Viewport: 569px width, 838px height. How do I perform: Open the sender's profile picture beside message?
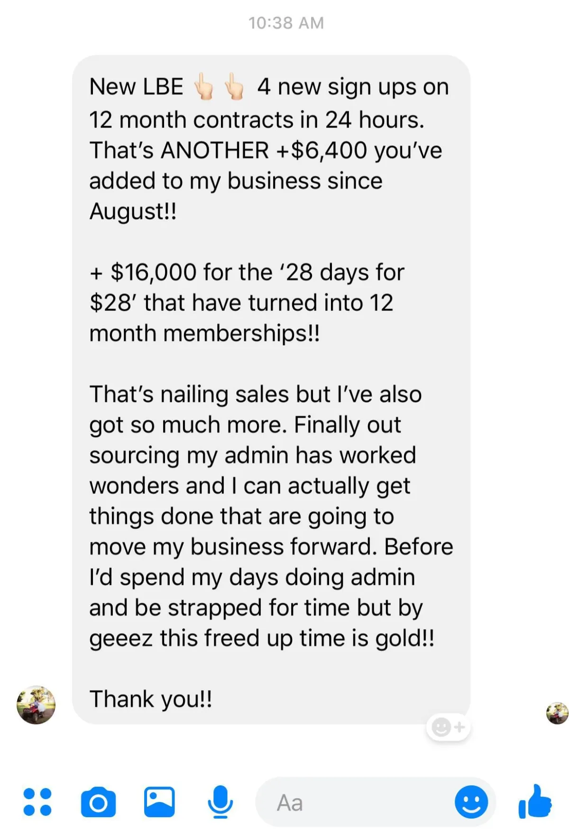[36, 704]
